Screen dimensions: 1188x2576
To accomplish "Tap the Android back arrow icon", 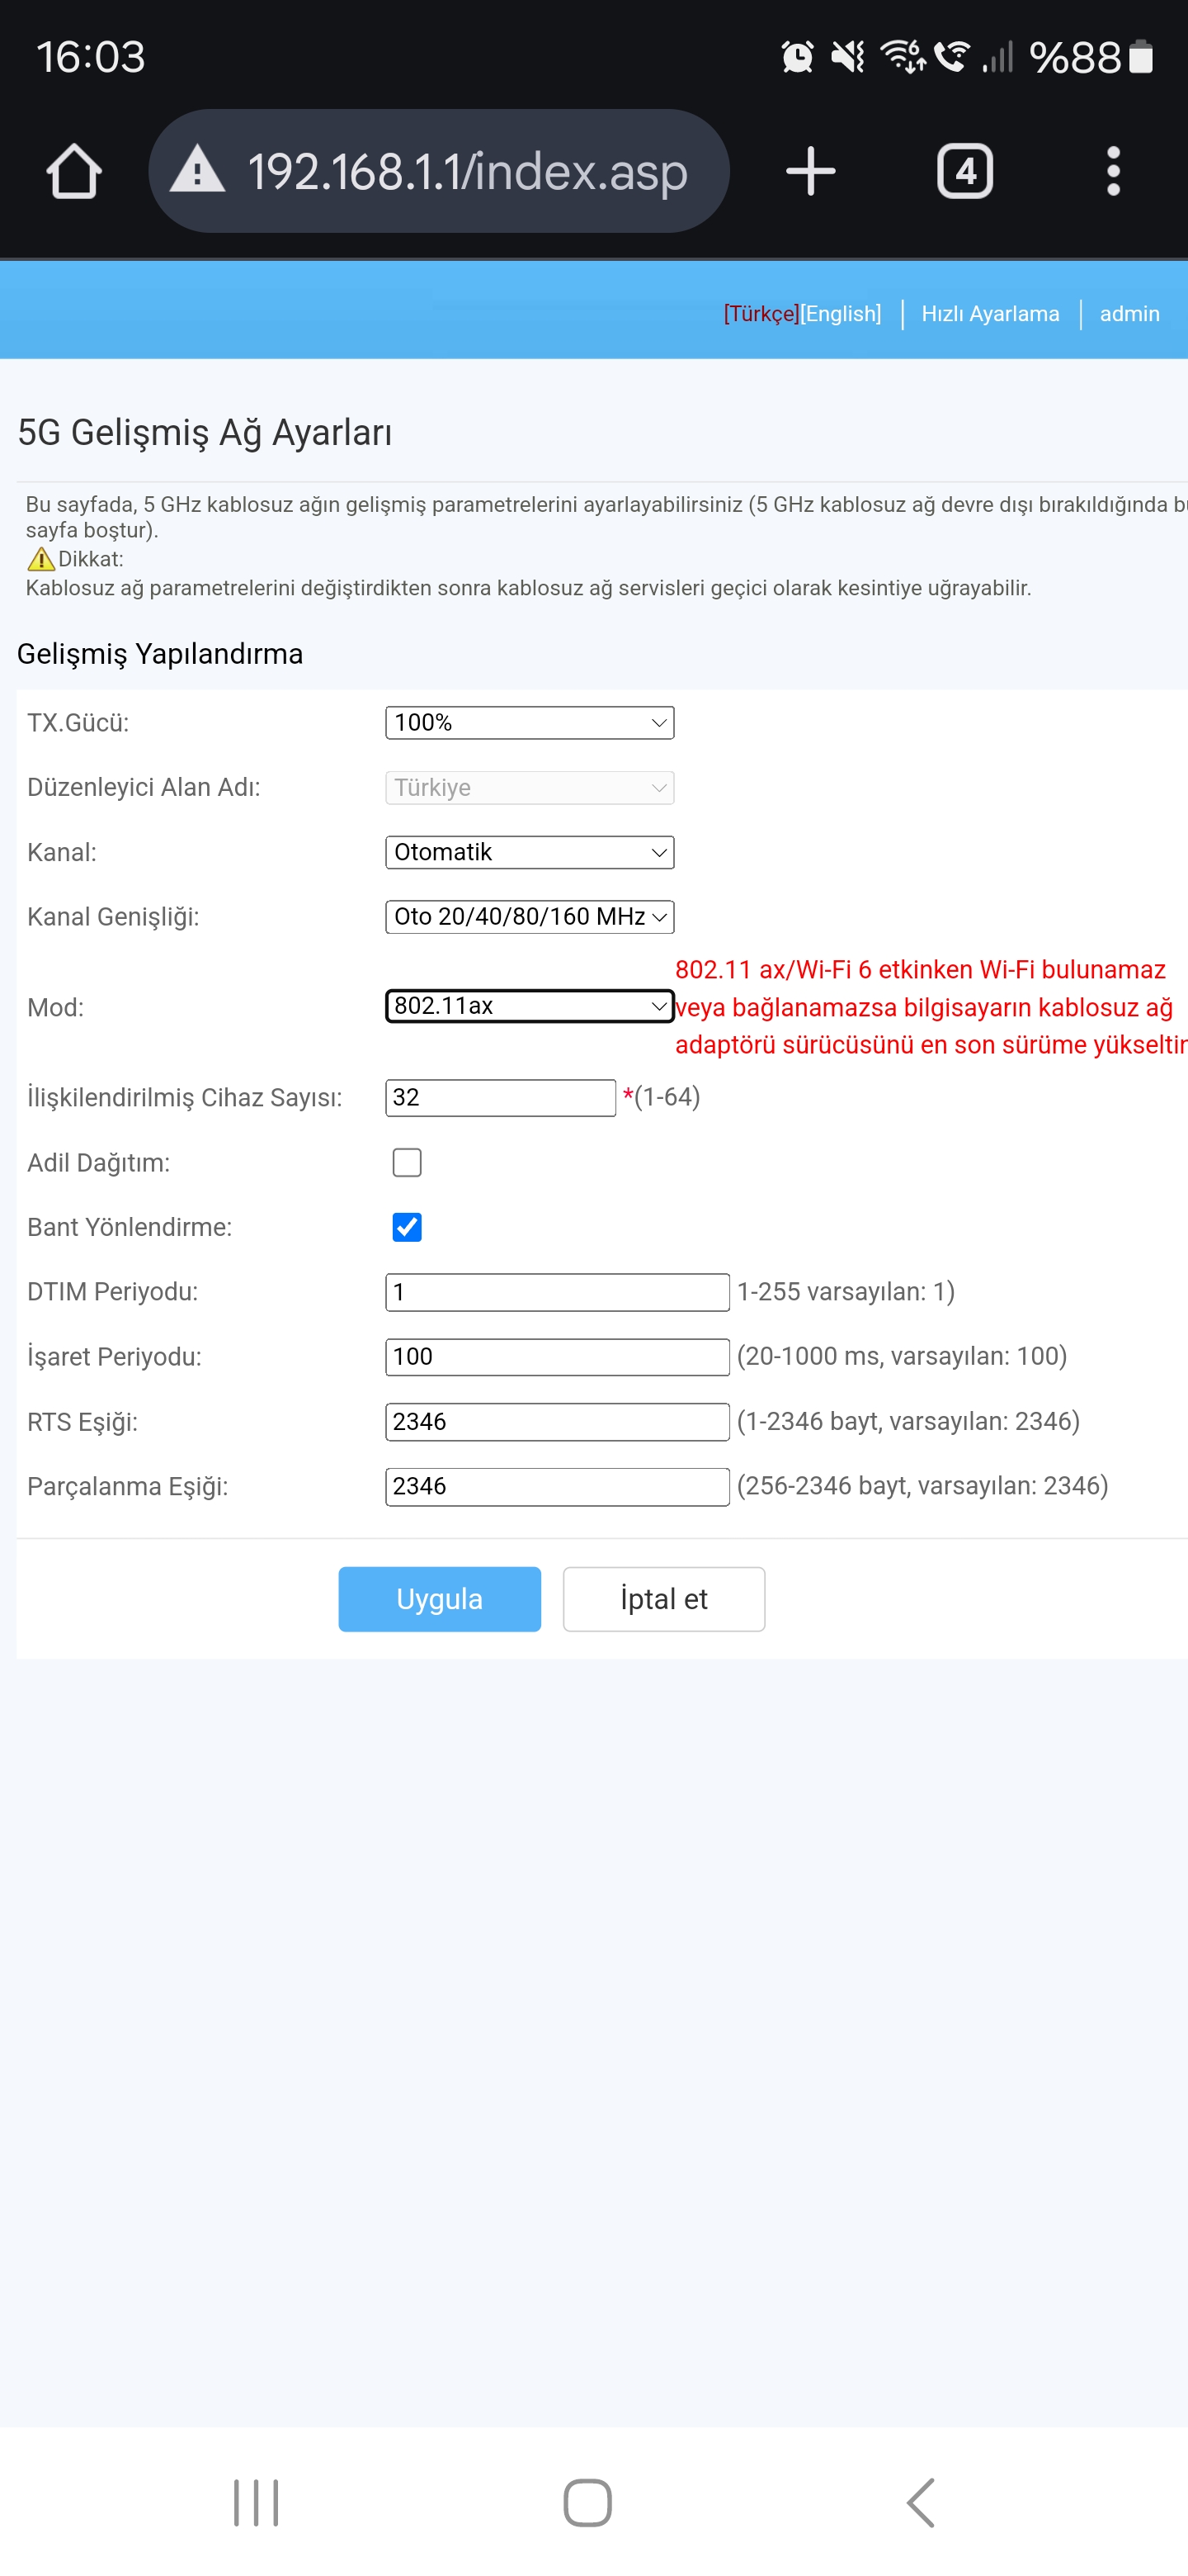I will coord(920,2502).
